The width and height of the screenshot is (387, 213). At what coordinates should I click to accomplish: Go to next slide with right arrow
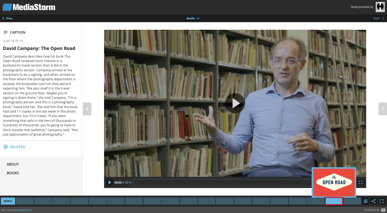[383, 109]
